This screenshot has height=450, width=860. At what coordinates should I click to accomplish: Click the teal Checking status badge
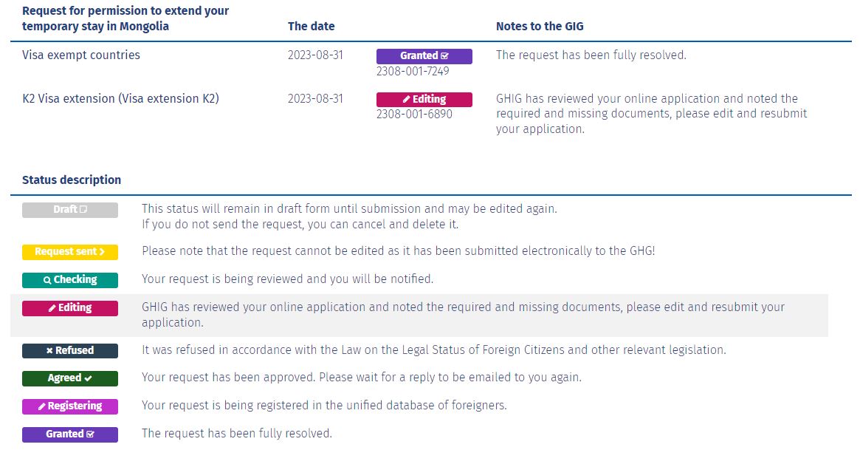point(69,280)
